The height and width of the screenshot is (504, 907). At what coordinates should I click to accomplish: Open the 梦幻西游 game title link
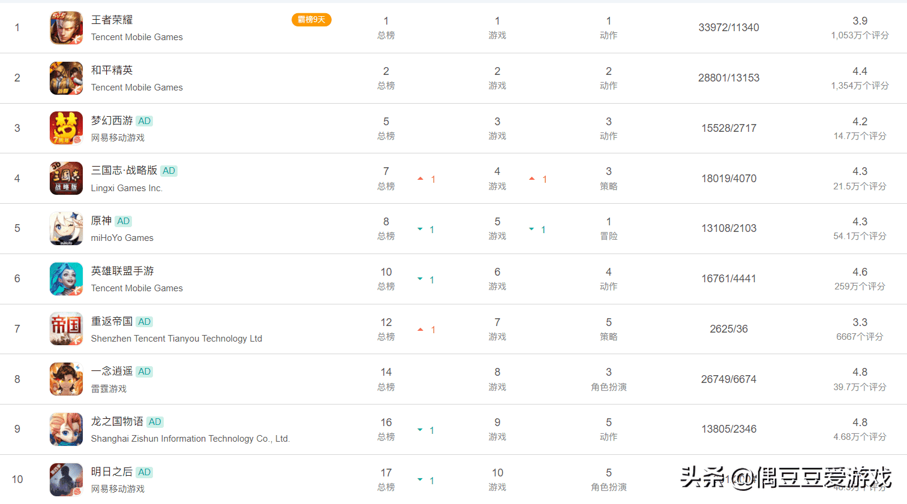112,121
